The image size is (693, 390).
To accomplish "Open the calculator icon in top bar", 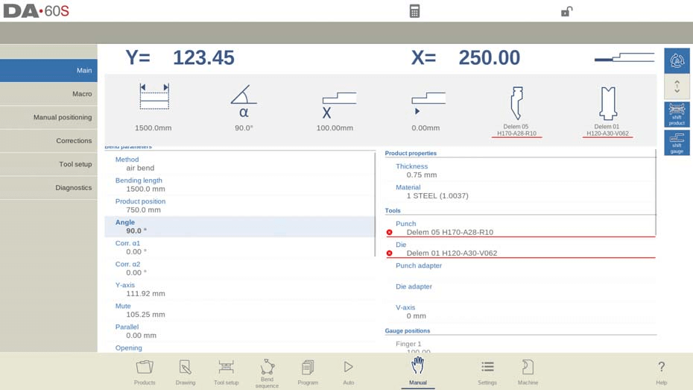I will [x=414, y=11].
